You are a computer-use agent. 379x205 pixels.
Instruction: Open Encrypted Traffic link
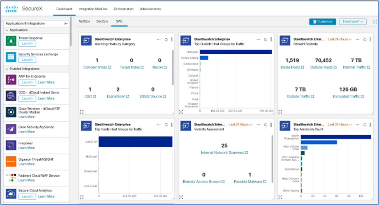tap(348, 96)
